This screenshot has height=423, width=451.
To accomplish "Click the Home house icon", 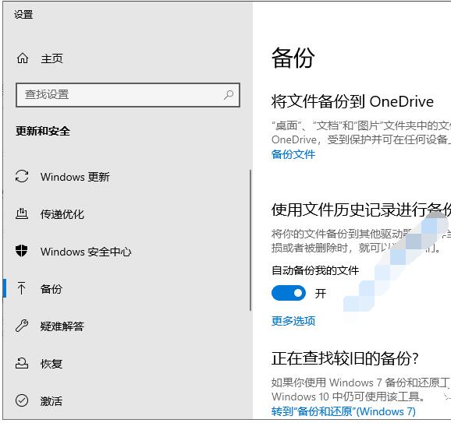I will (x=23, y=58).
